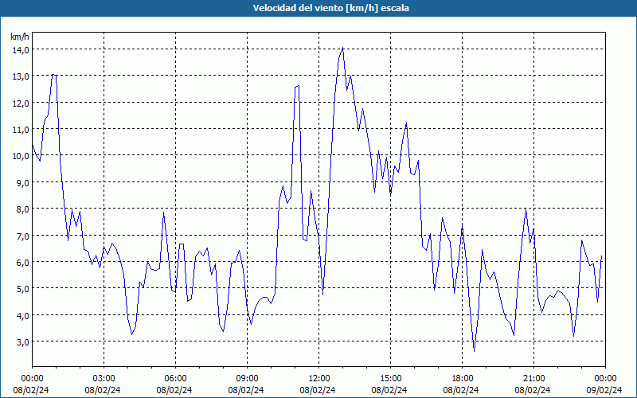The height and width of the screenshot is (398, 637).
Task: Click the 18:00 time axis label
Action: click(x=463, y=379)
